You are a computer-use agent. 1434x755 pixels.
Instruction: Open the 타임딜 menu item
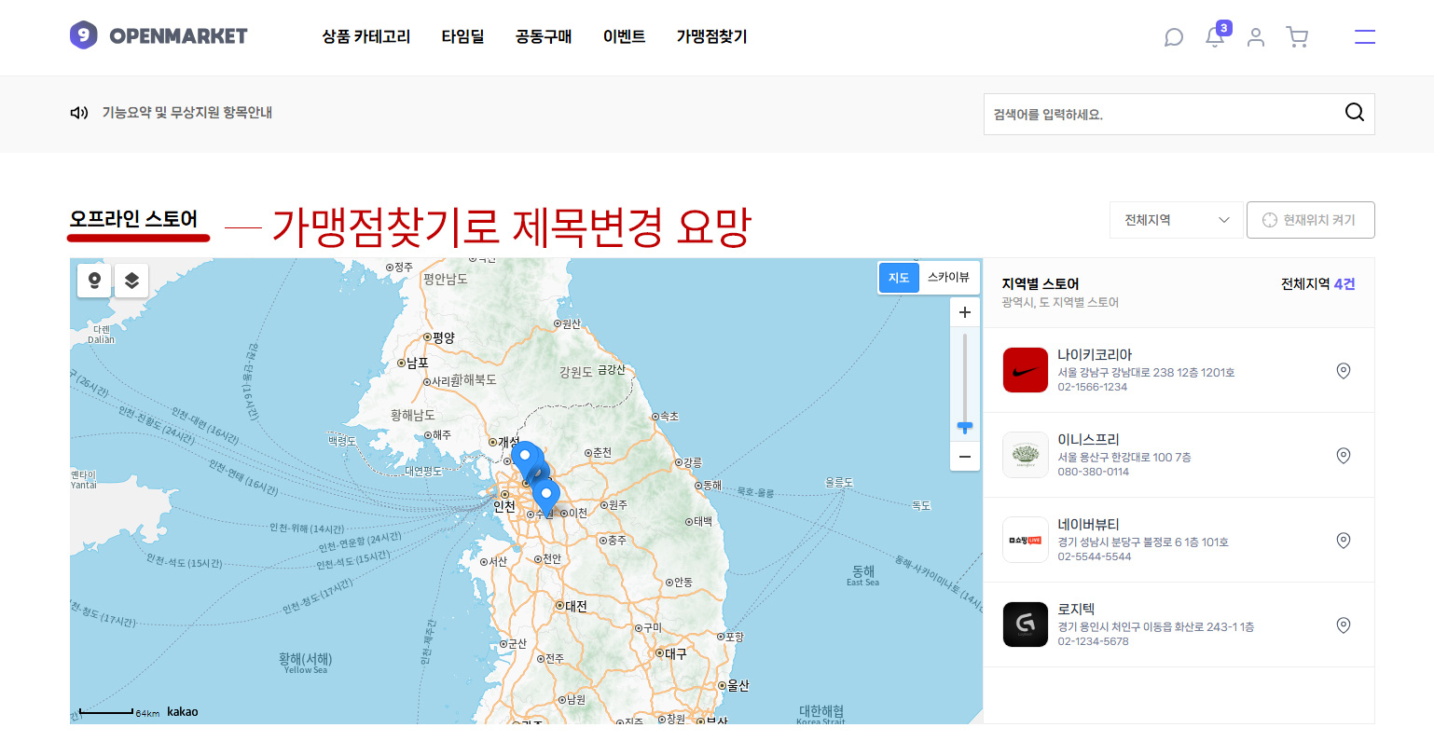pyautogui.click(x=462, y=37)
